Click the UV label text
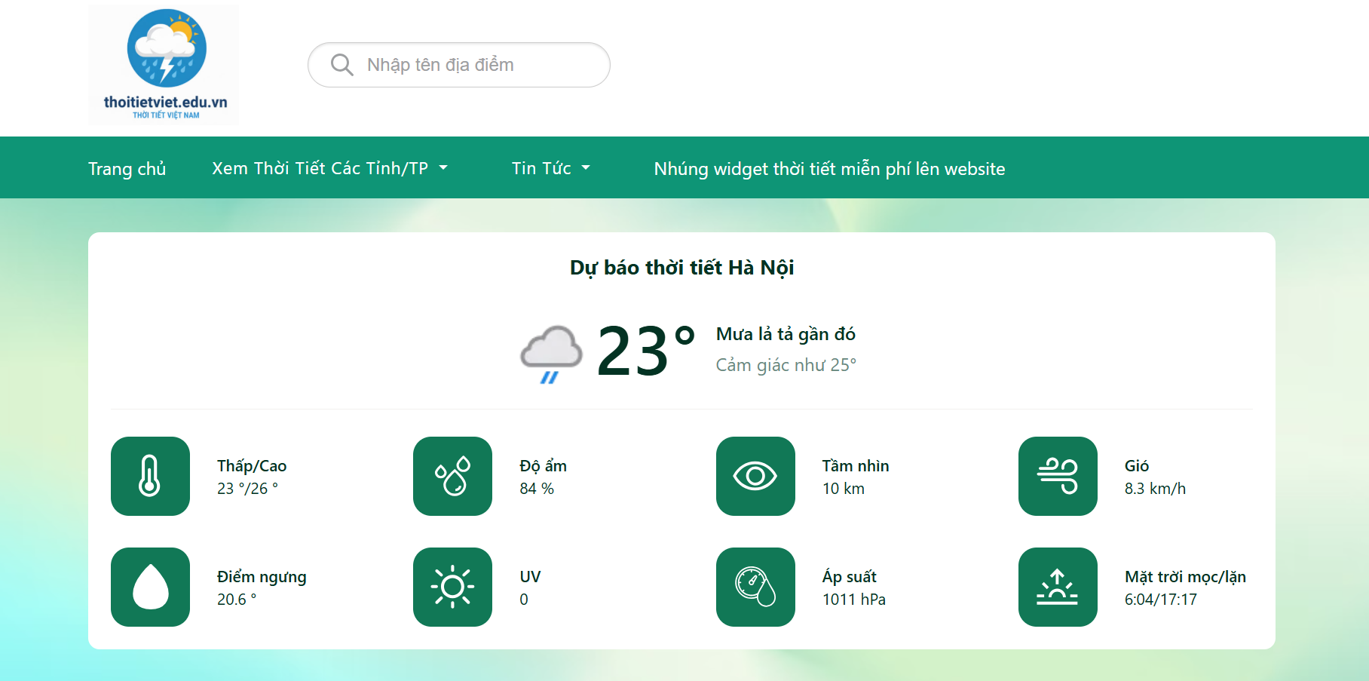The width and height of the screenshot is (1369, 681). tap(530, 577)
